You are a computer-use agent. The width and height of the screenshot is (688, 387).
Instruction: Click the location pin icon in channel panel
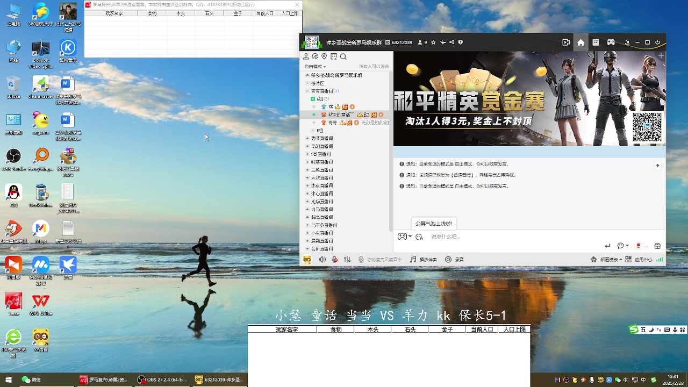[324, 56]
